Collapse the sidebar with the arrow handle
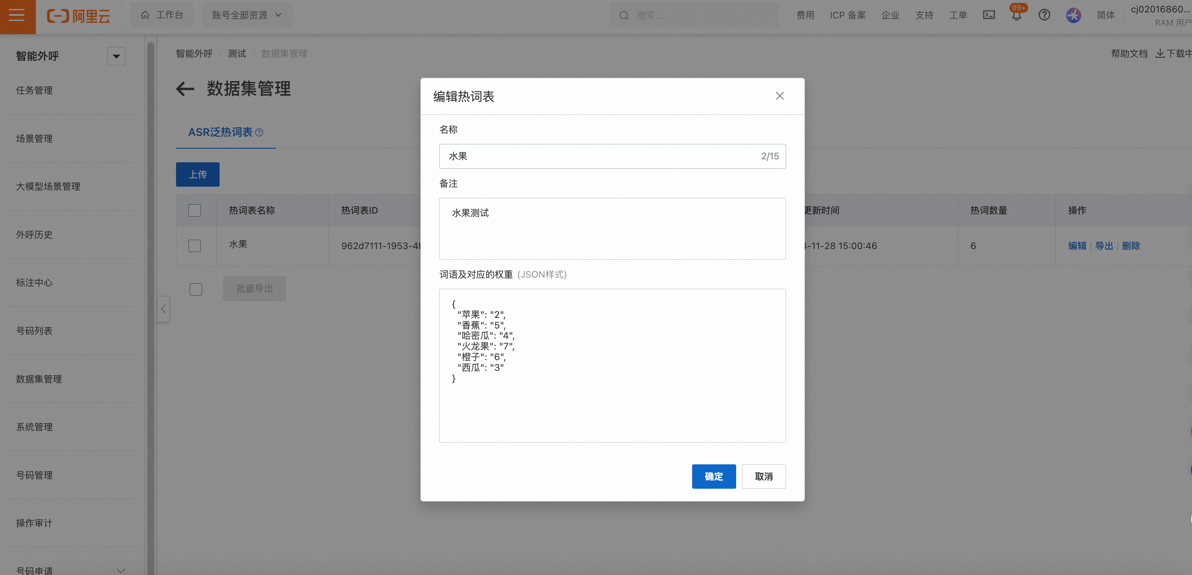The width and height of the screenshot is (1192, 575). pyautogui.click(x=163, y=308)
